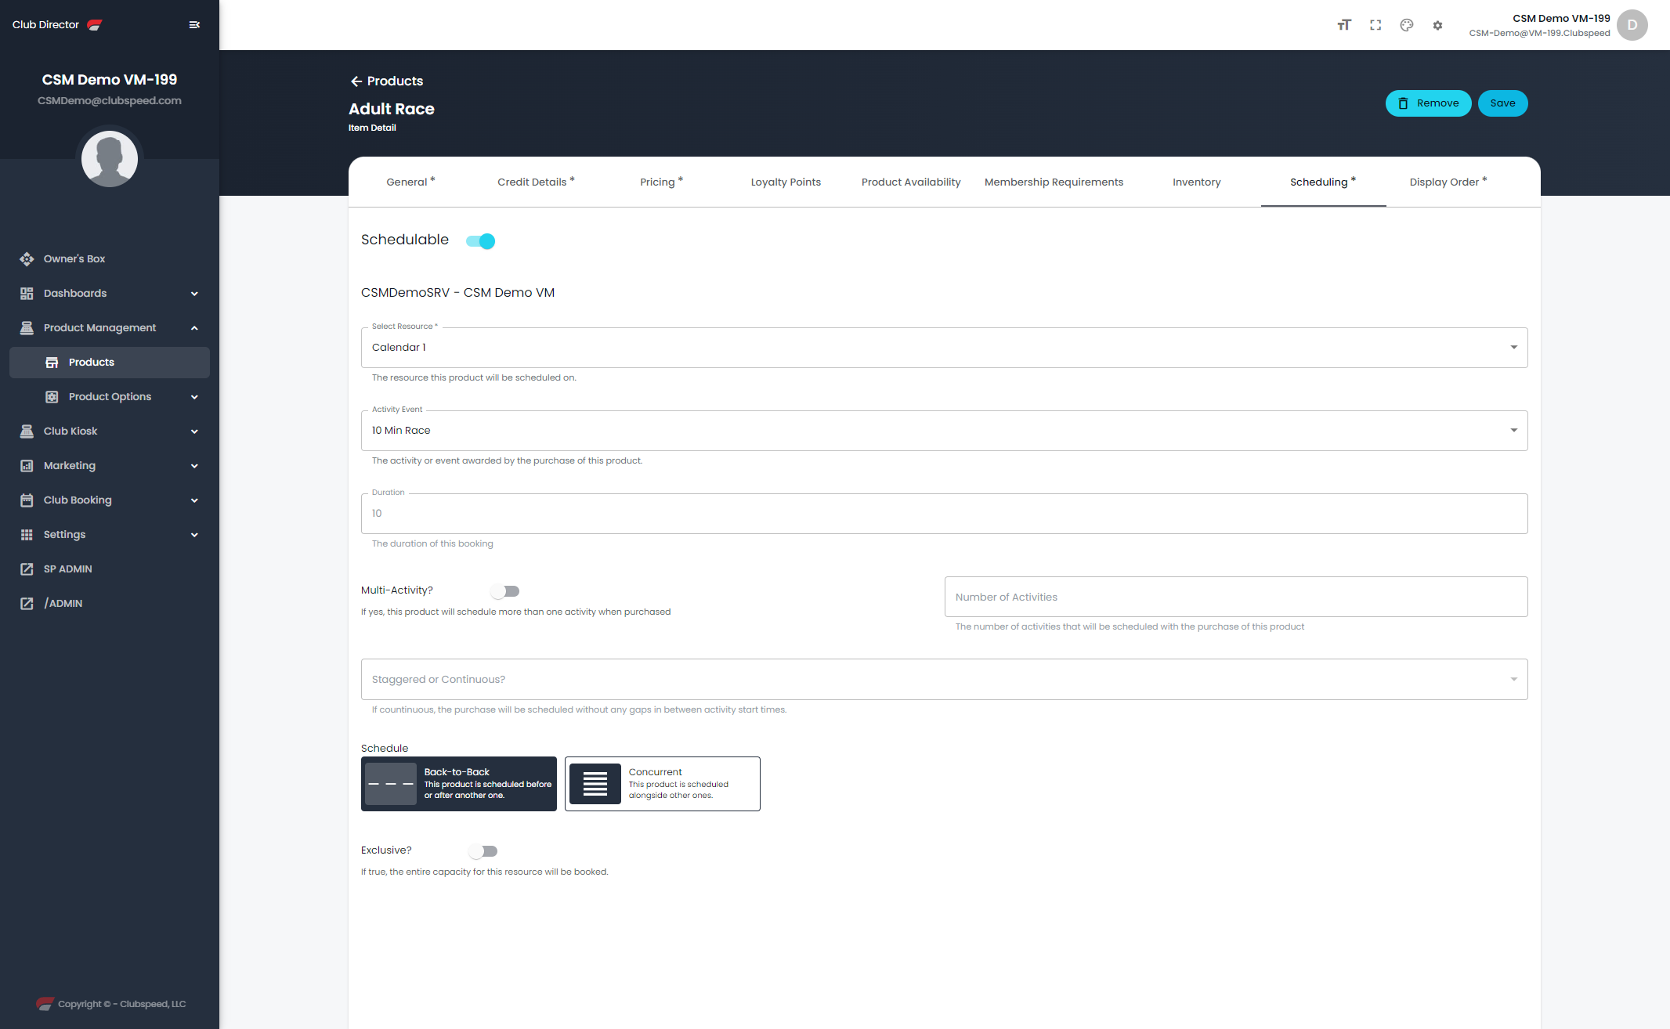
Task: Click the Club Booking calendar icon
Action: click(27, 500)
